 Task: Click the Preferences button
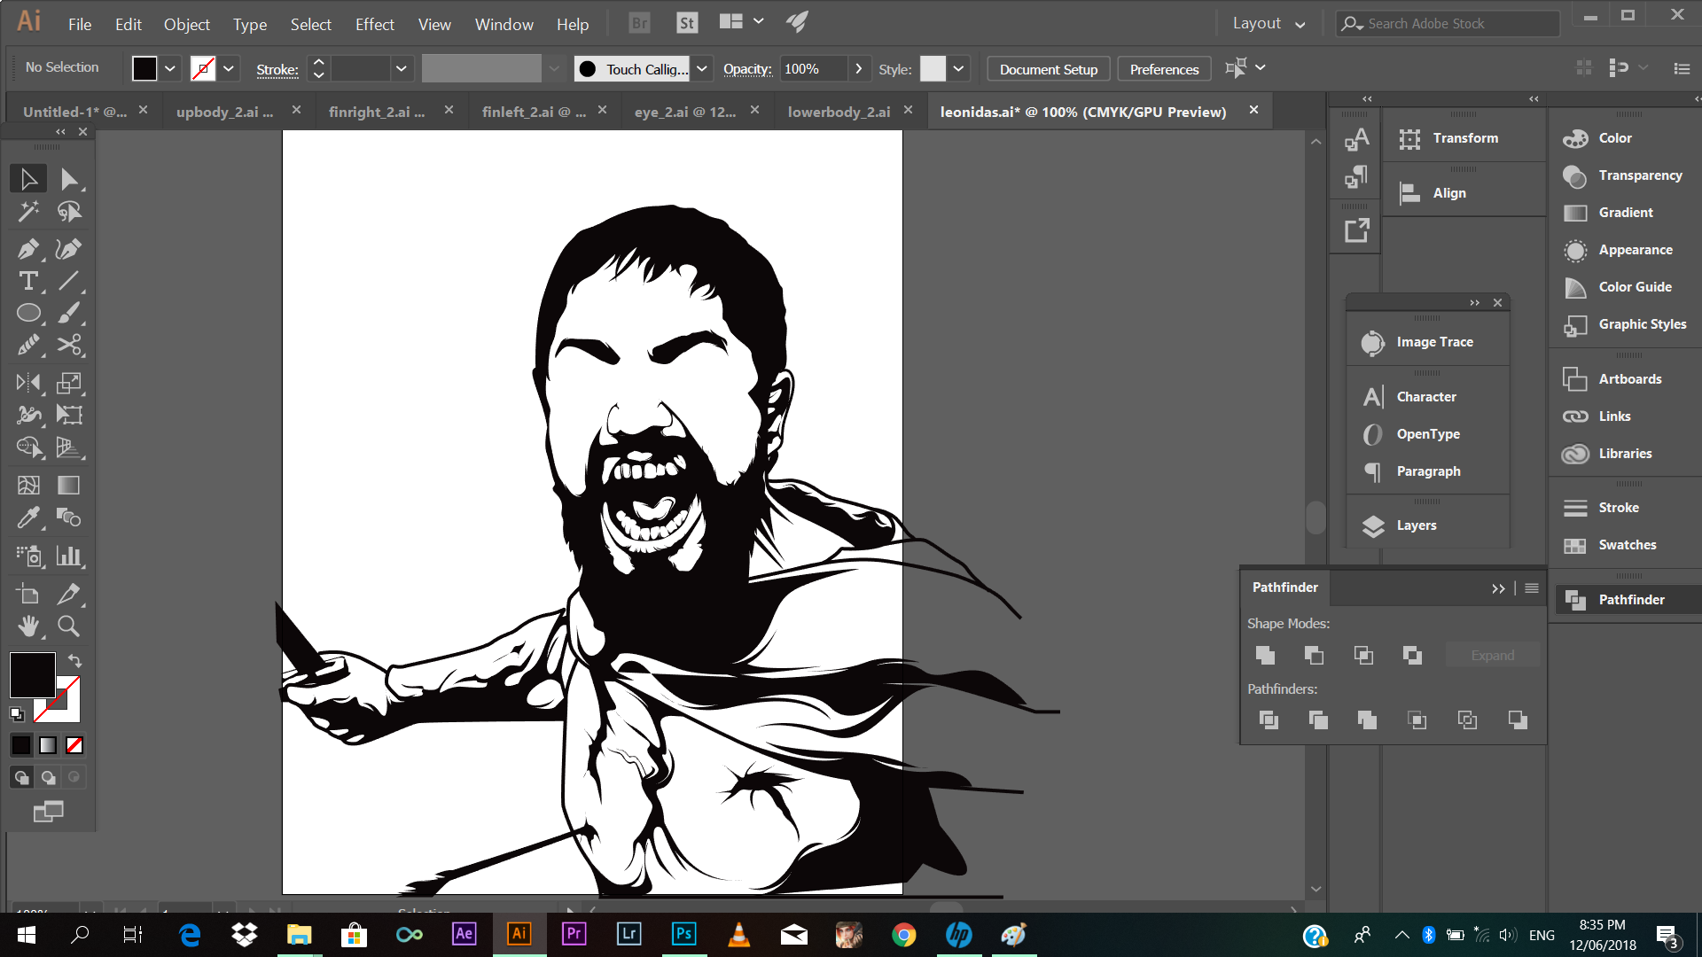(x=1163, y=69)
